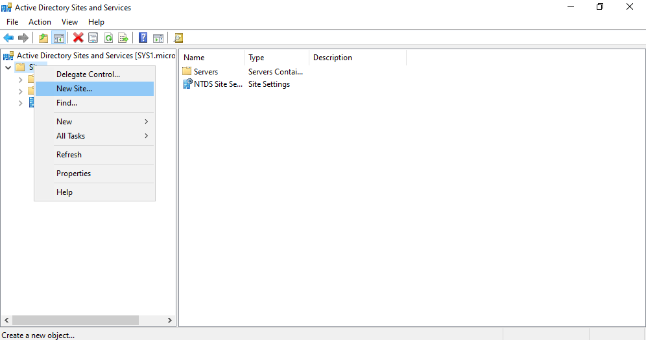Viewport: 646px width, 340px height.
Task: Collapse the Sites tree node
Action: (8, 67)
